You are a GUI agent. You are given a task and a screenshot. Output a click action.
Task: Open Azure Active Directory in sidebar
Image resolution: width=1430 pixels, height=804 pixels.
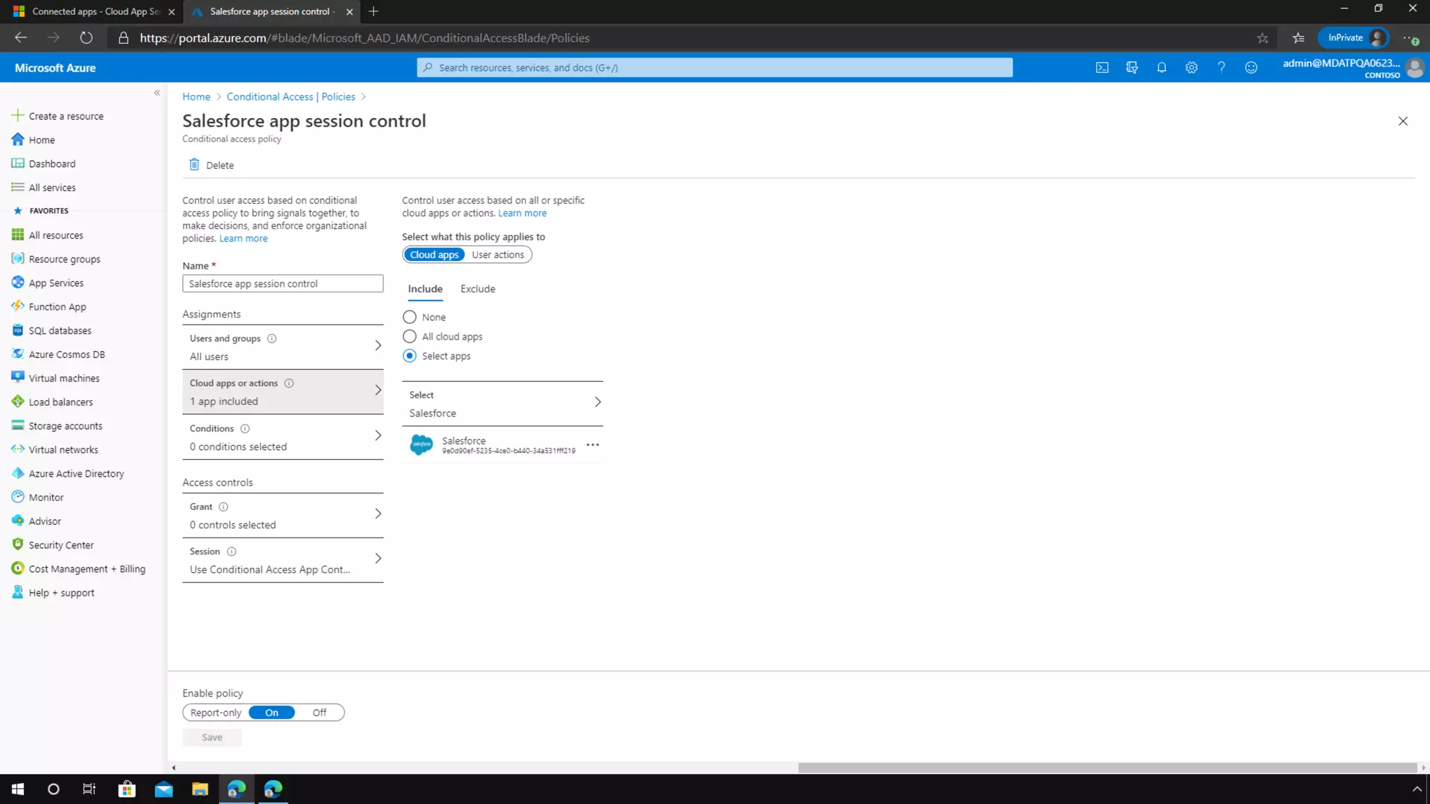[76, 473]
